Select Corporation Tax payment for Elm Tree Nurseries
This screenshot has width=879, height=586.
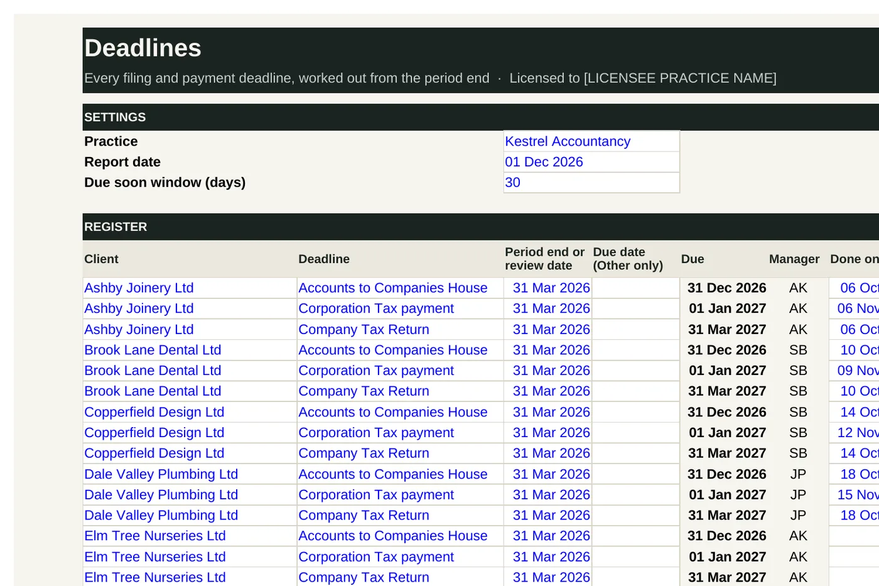[400, 556]
